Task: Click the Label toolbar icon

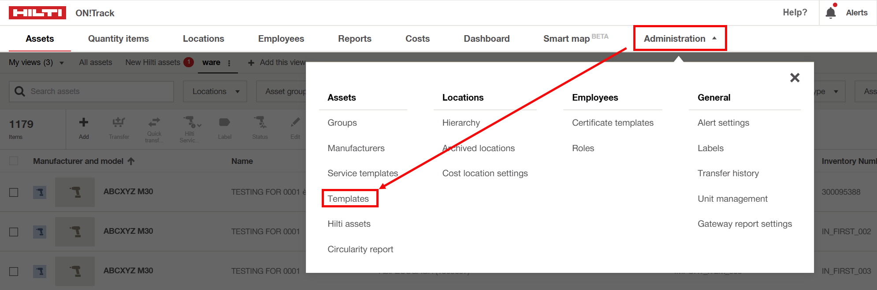Action: tap(224, 123)
